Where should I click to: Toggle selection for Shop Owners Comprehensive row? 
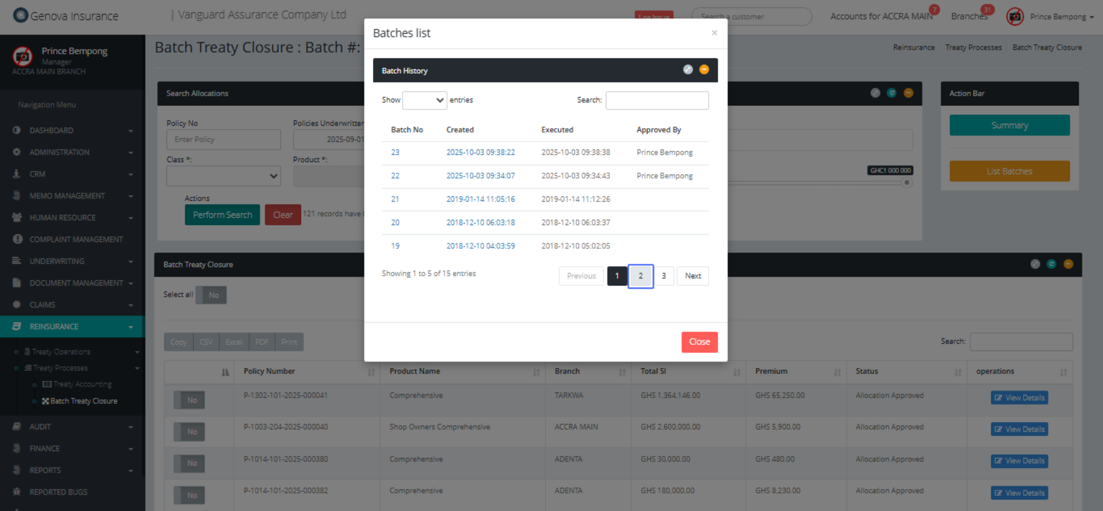coord(189,432)
